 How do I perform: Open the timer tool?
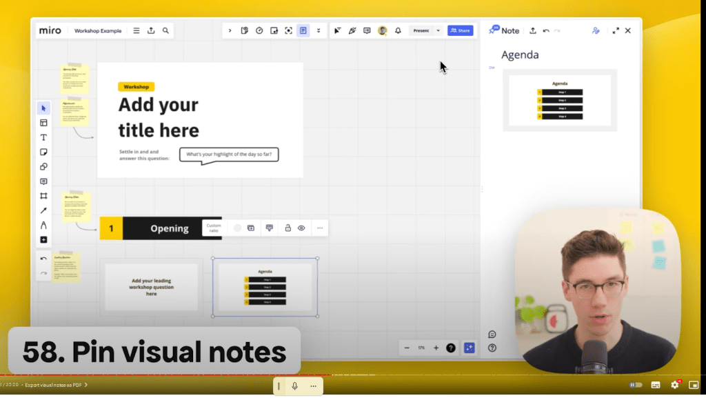pos(259,30)
